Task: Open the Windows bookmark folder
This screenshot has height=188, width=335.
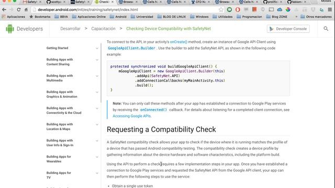Action: coord(199,17)
